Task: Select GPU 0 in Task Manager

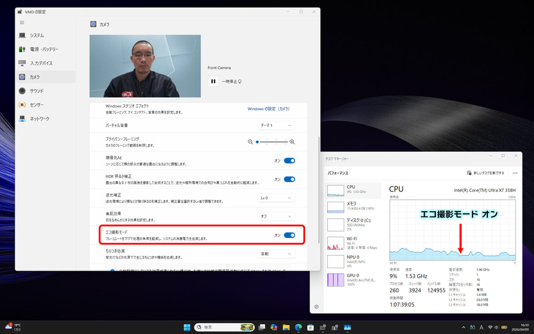Action: coord(354,280)
